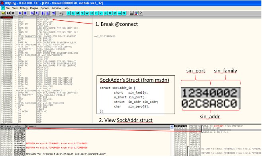Click the Help question mark icon
Viewport: 263px width, 159px height.
pos(141,13)
